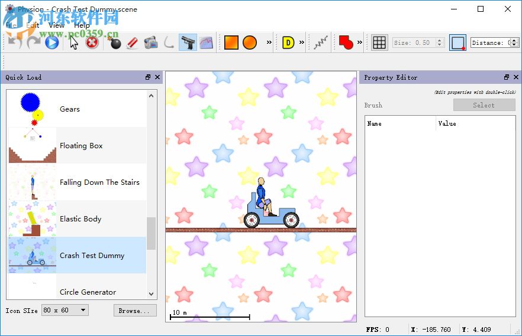Click the Distance input field

pyautogui.click(x=491, y=43)
